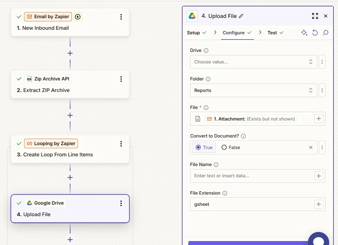Open the Folder field options menu
338x245 pixels.
322,90
